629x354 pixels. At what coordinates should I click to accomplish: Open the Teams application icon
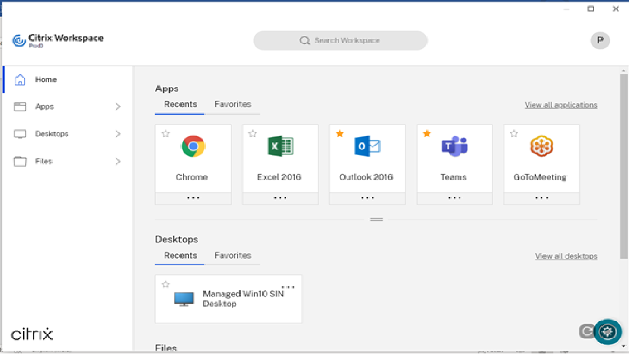point(454,146)
